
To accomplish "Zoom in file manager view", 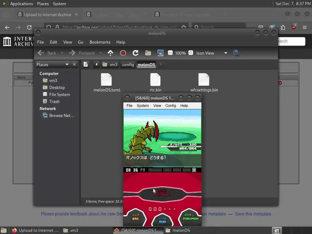I will coord(191,53).
